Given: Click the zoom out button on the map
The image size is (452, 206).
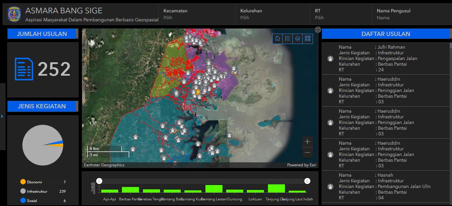Looking at the screenshot, I should pos(307,152).
